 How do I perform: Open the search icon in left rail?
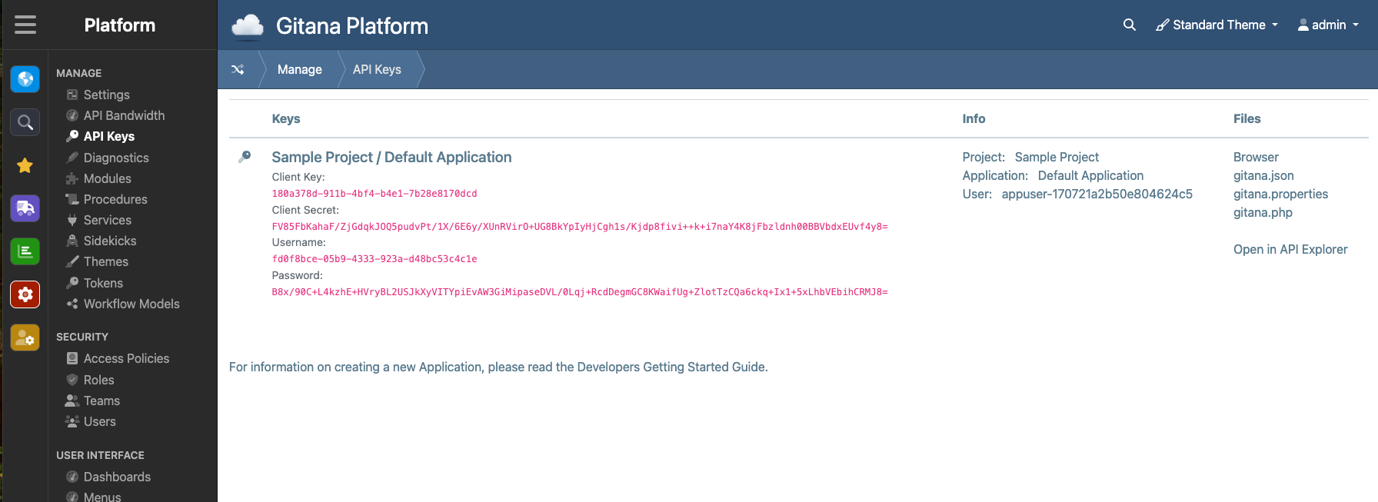pos(25,121)
